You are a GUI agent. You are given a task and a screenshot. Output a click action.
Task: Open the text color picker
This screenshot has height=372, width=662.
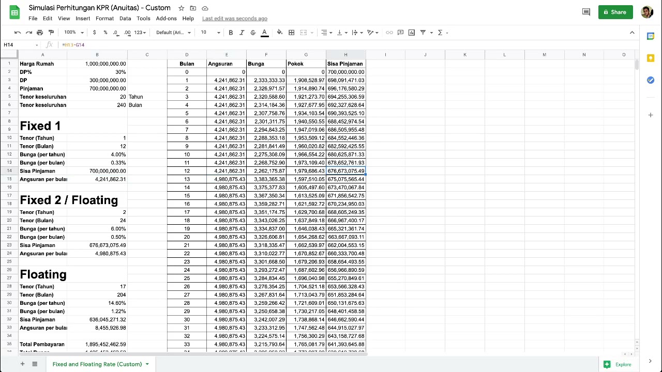click(264, 33)
